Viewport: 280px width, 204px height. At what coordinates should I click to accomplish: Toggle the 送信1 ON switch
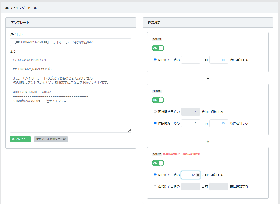(158, 48)
